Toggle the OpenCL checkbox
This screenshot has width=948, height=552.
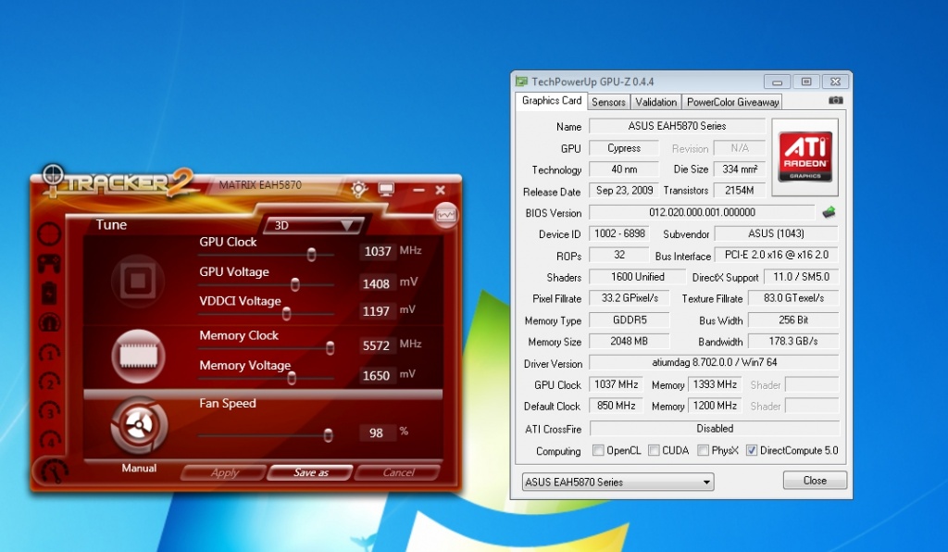[598, 450]
